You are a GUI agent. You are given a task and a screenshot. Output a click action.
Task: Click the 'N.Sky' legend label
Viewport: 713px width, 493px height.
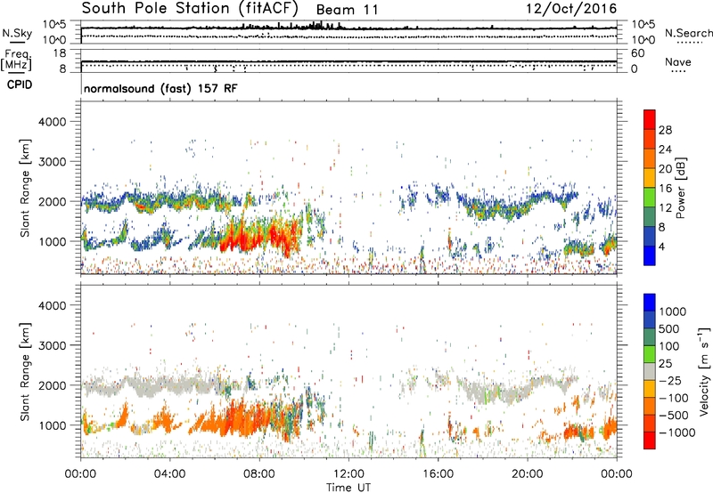tap(17, 33)
